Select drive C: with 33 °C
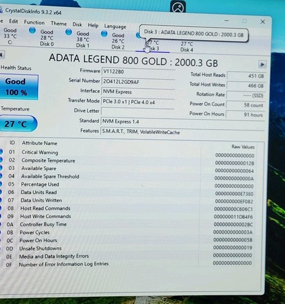 [10, 36]
